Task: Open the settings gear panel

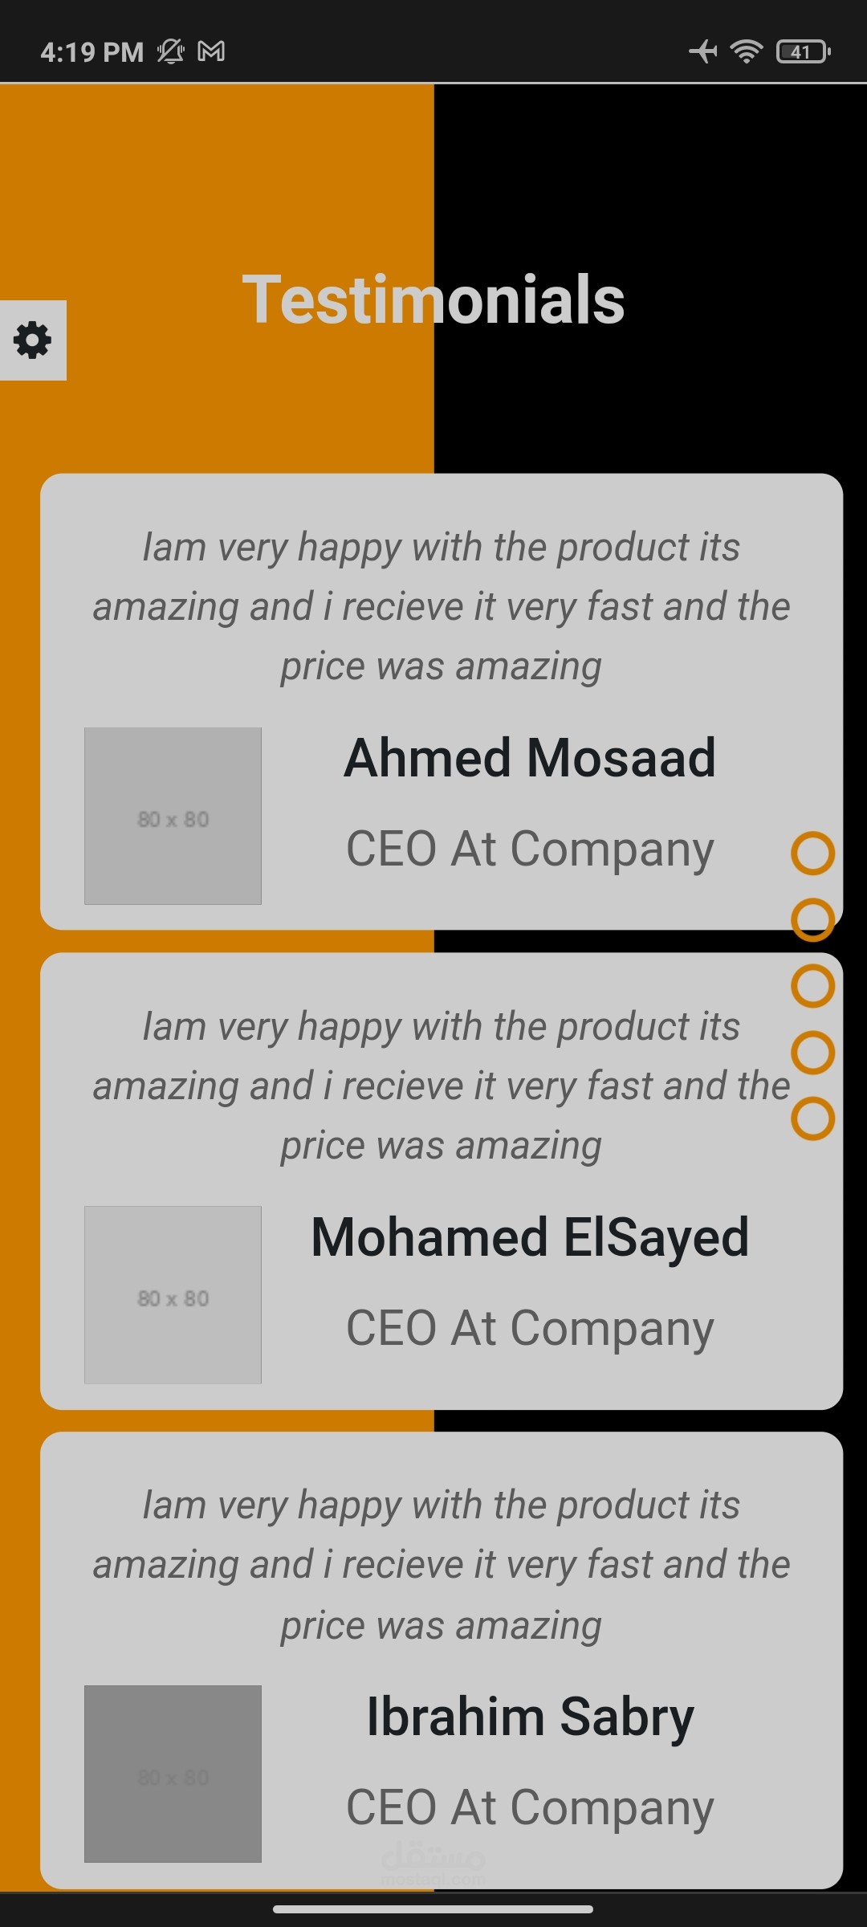Action: pyautogui.click(x=33, y=340)
